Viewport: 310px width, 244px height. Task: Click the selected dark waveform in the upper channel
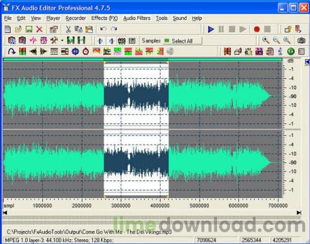136,96
